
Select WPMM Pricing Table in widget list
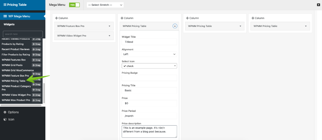[x=14, y=81]
